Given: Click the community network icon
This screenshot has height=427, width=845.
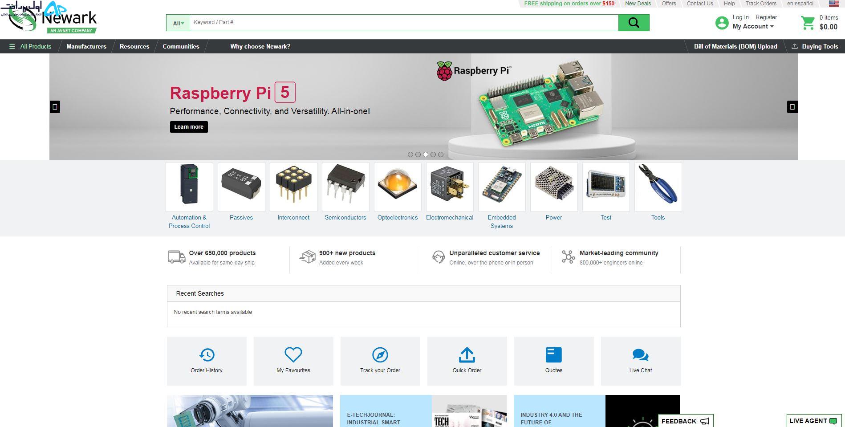Looking at the screenshot, I should 568,257.
